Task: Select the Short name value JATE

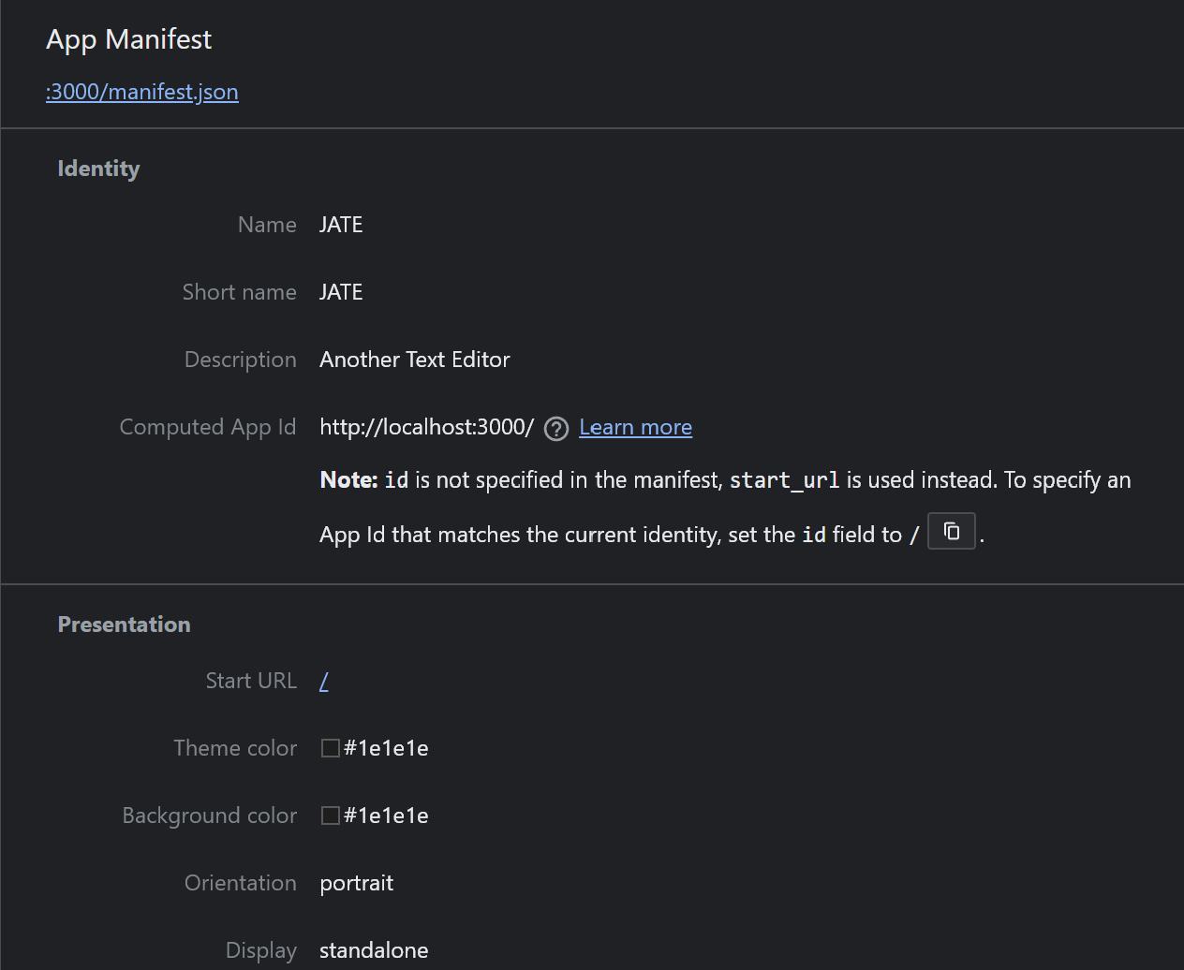Action: click(x=341, y=292)
